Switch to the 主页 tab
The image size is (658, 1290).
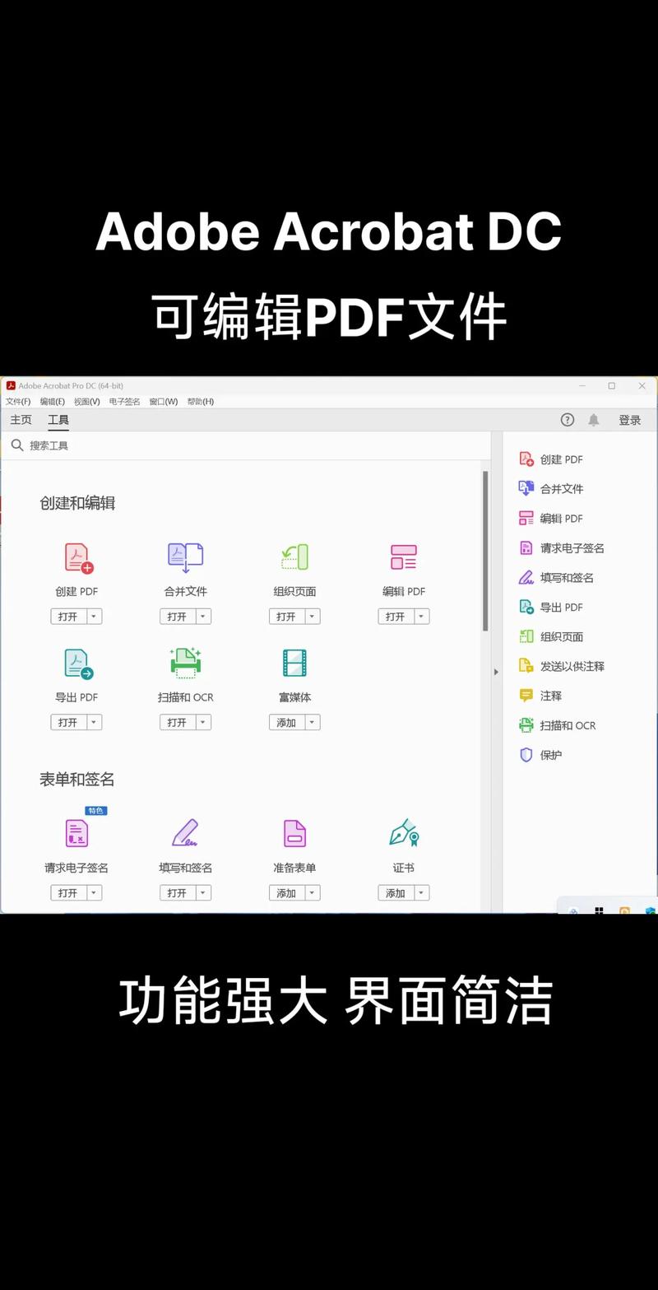click(21, 420)
